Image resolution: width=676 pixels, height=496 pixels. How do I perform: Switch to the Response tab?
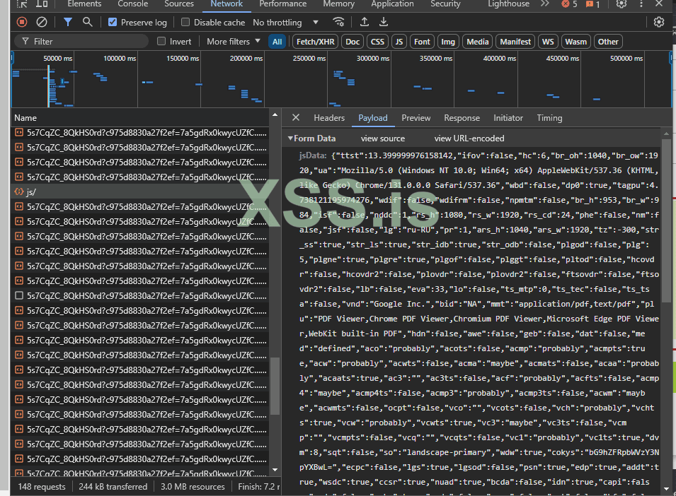point(462,118)
